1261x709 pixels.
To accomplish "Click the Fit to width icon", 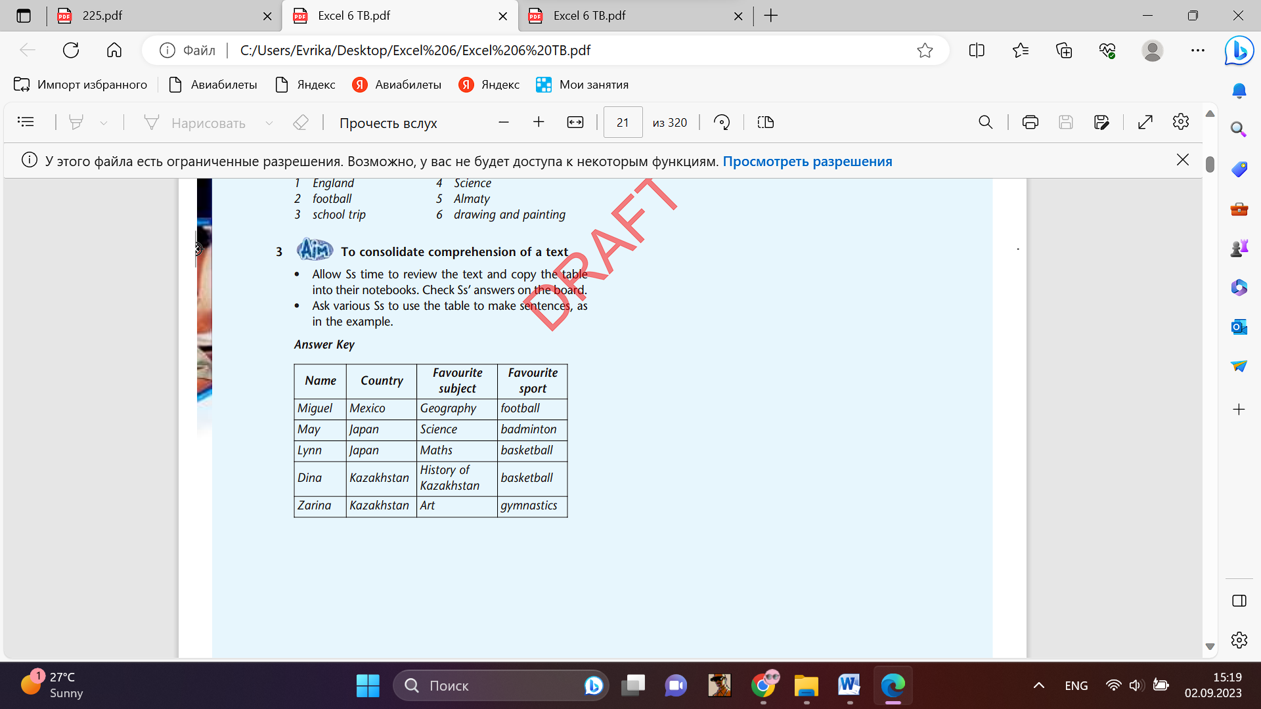I will pyautogui.click(x=575, y=122).
